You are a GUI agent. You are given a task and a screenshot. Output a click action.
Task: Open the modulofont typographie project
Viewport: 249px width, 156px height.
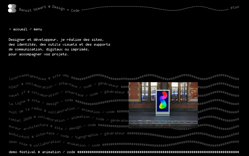67,135
